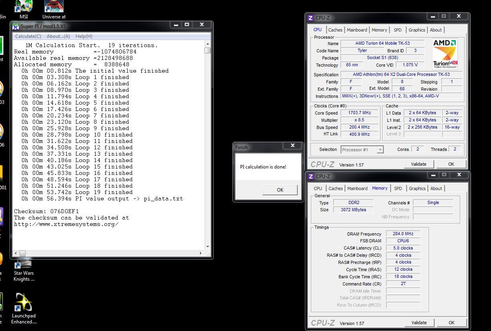Open the Universe at desktop shortcut
Screen dimensions: 491x331
(x=54, y=10)
